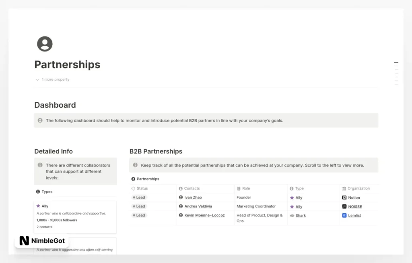The image size is (412, 263).
Task: Open the '2 contacts' link in the Ally card
Action: pyautogui.click(x=45, y=226)
